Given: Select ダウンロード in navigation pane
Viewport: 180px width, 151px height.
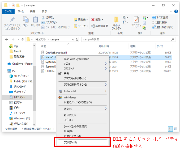Looking at the screenshot, I should [18, 86].
